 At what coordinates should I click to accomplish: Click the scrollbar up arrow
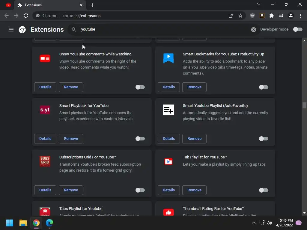tap(304, 41)
